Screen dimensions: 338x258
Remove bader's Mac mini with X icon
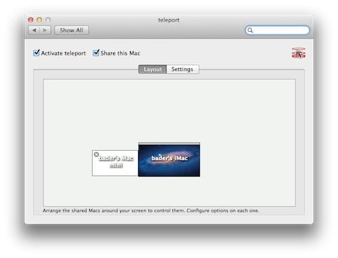click(96, 155)
